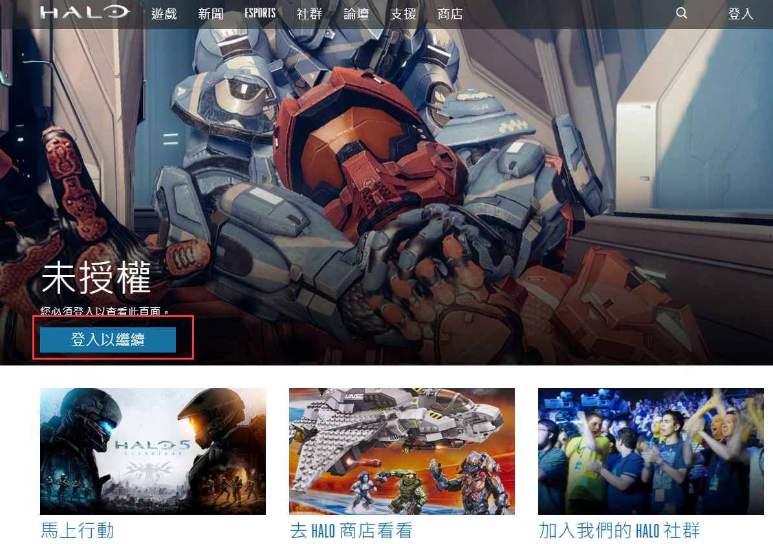Open search with the magnifier icon

[681, 13]
